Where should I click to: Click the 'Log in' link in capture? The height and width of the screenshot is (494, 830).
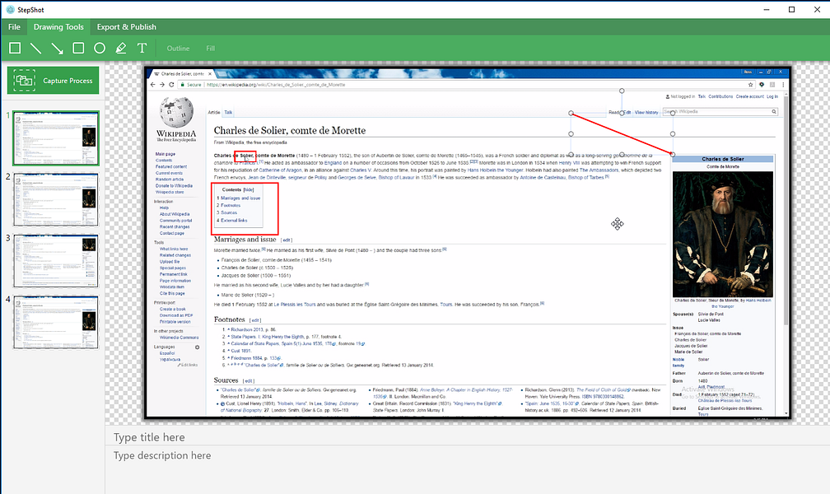tap(772, 97)
